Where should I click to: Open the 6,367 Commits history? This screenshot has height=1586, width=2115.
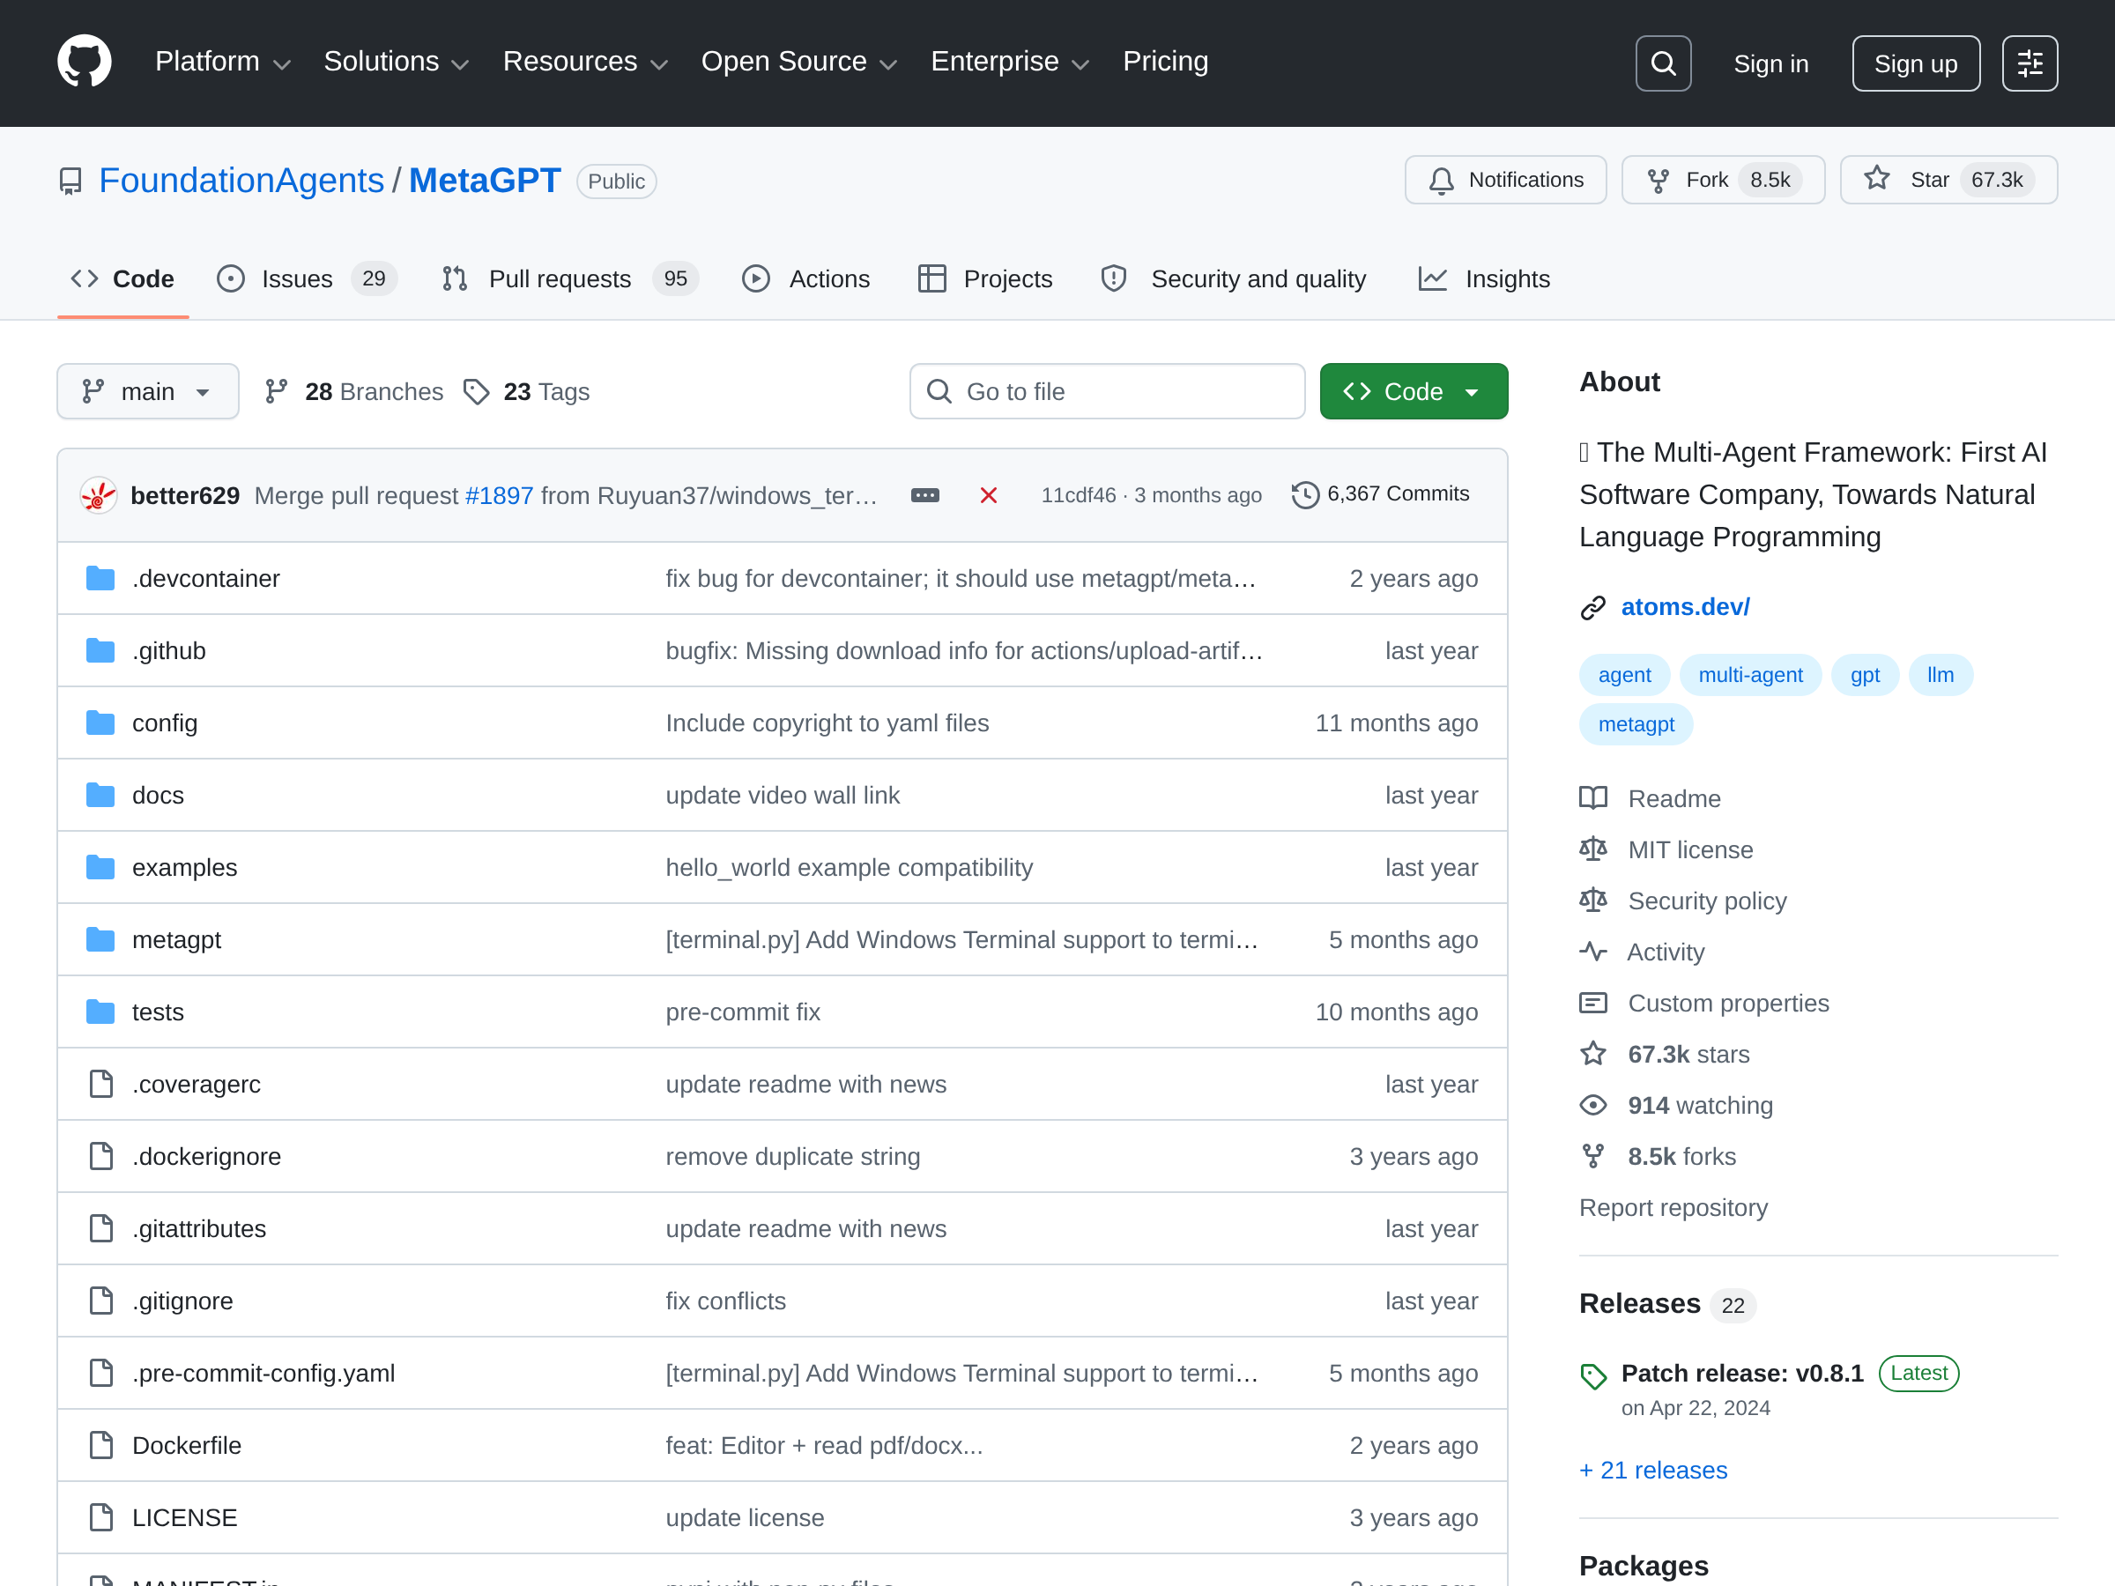pyautogui.click(x=1381, y=494)
